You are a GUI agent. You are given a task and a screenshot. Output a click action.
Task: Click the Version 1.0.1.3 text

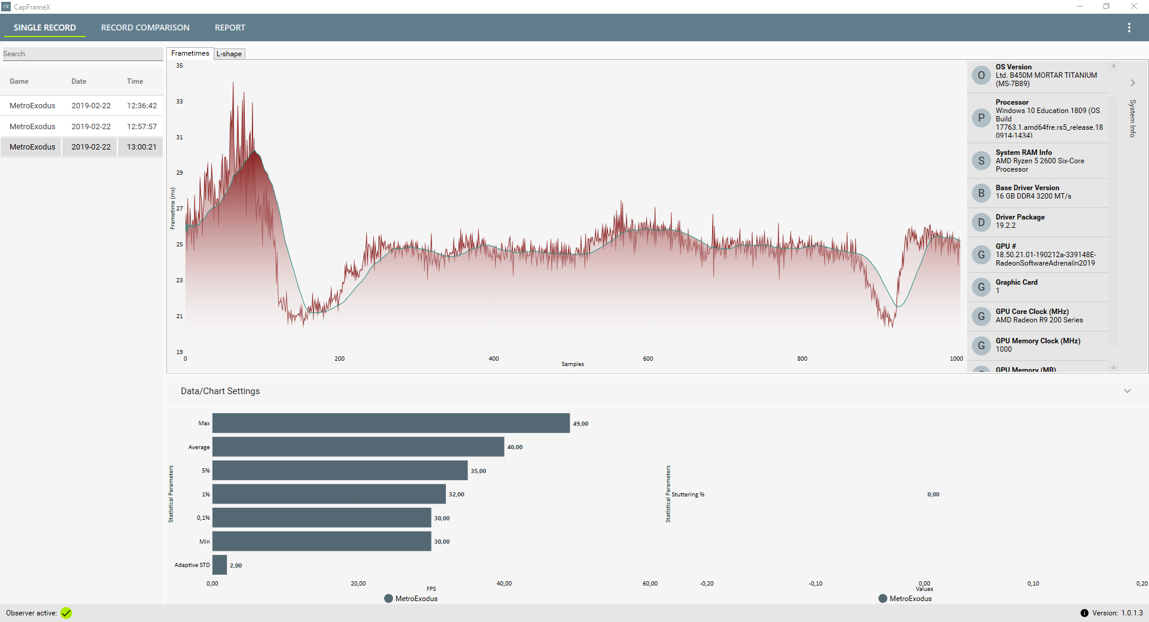point(1117,613)
